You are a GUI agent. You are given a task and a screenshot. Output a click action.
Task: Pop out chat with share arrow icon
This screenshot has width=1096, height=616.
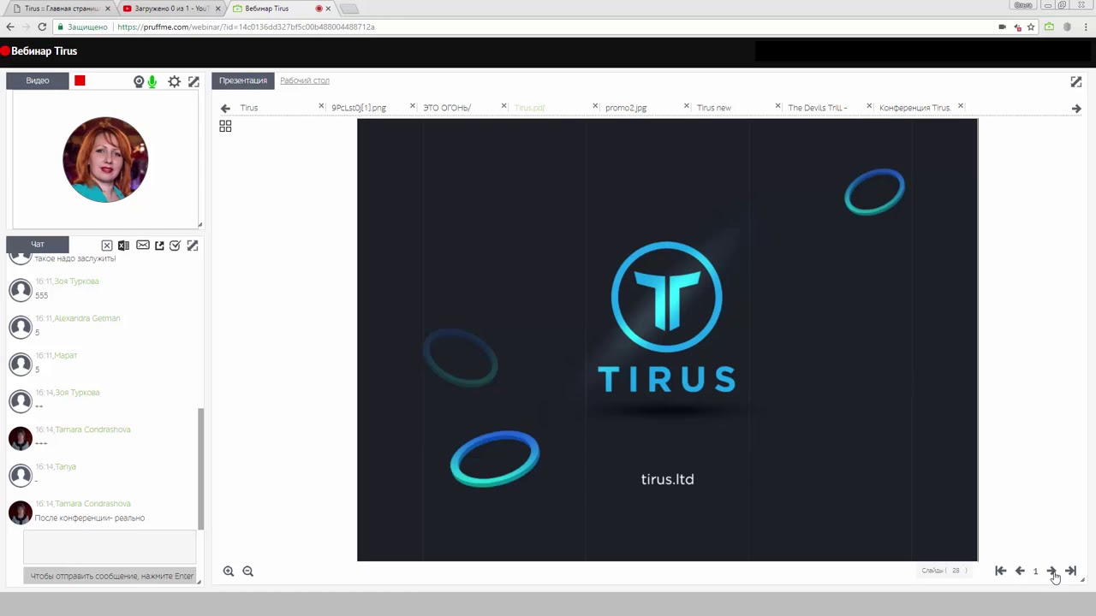click(x=159, y=246)
